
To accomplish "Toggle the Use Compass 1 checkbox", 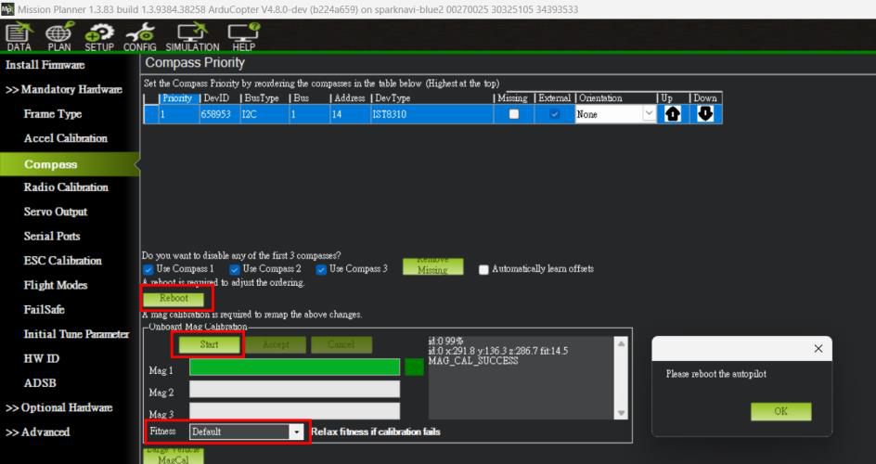I will (148, 270).
